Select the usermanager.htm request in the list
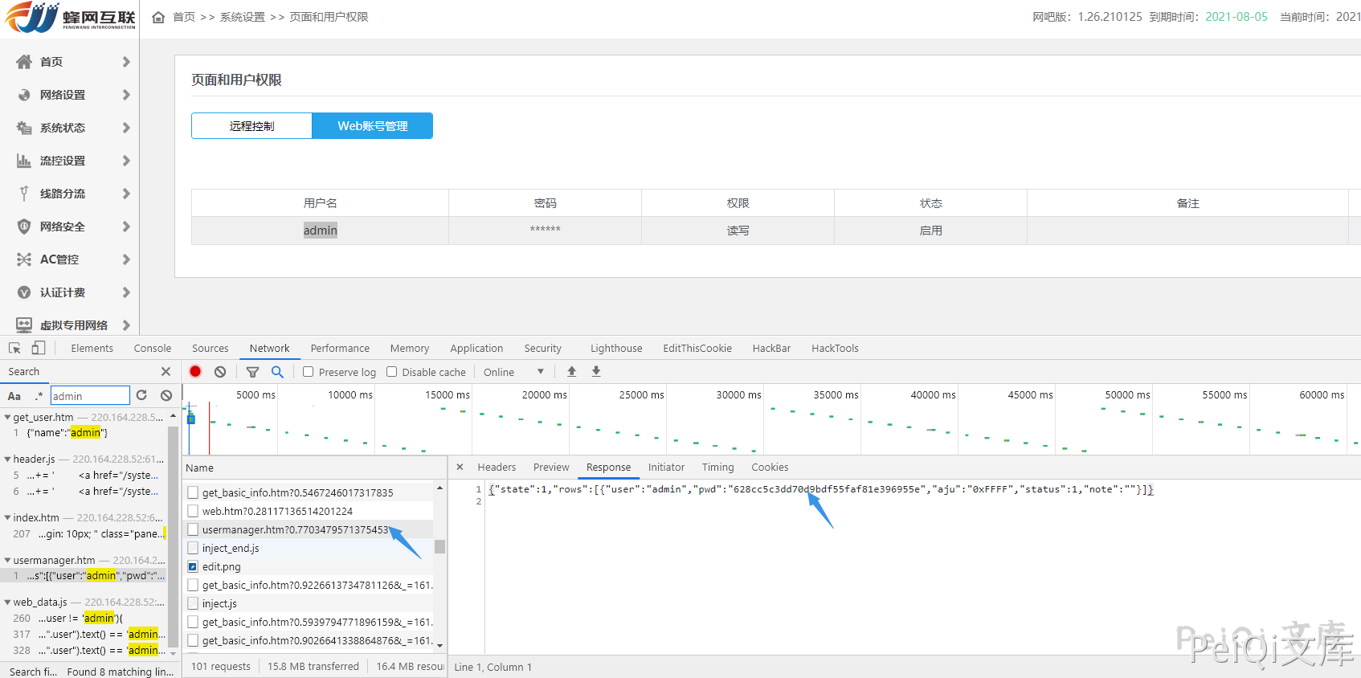This screenshot has height=678, width=1361. pyautogui.click(x=295, y=530)
